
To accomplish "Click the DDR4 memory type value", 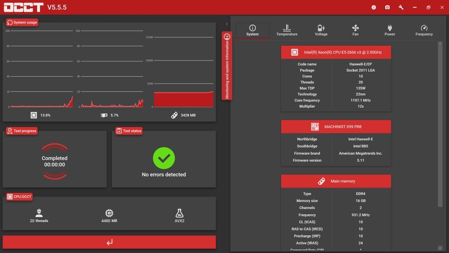I will pos(361,194).
